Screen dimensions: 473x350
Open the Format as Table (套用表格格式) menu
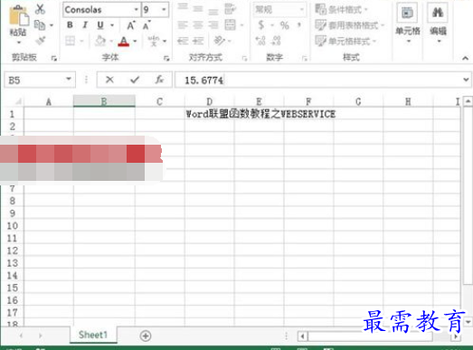pyautogui.click(x=350, y=25)
